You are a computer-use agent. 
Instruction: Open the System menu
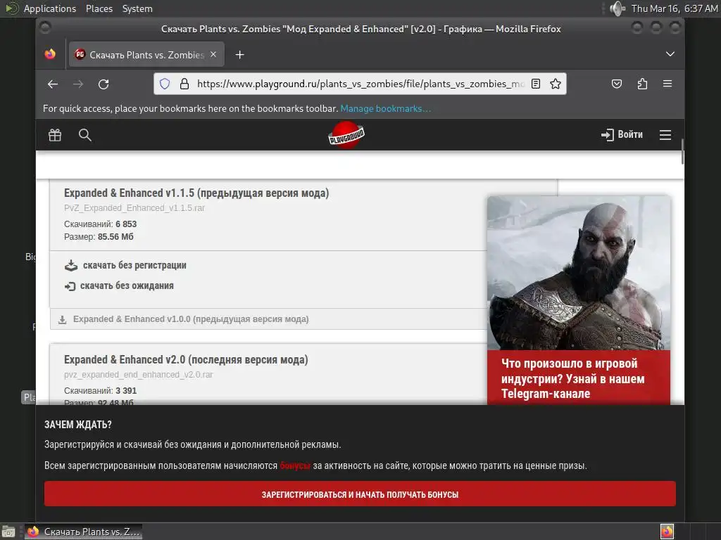[137, 8]
